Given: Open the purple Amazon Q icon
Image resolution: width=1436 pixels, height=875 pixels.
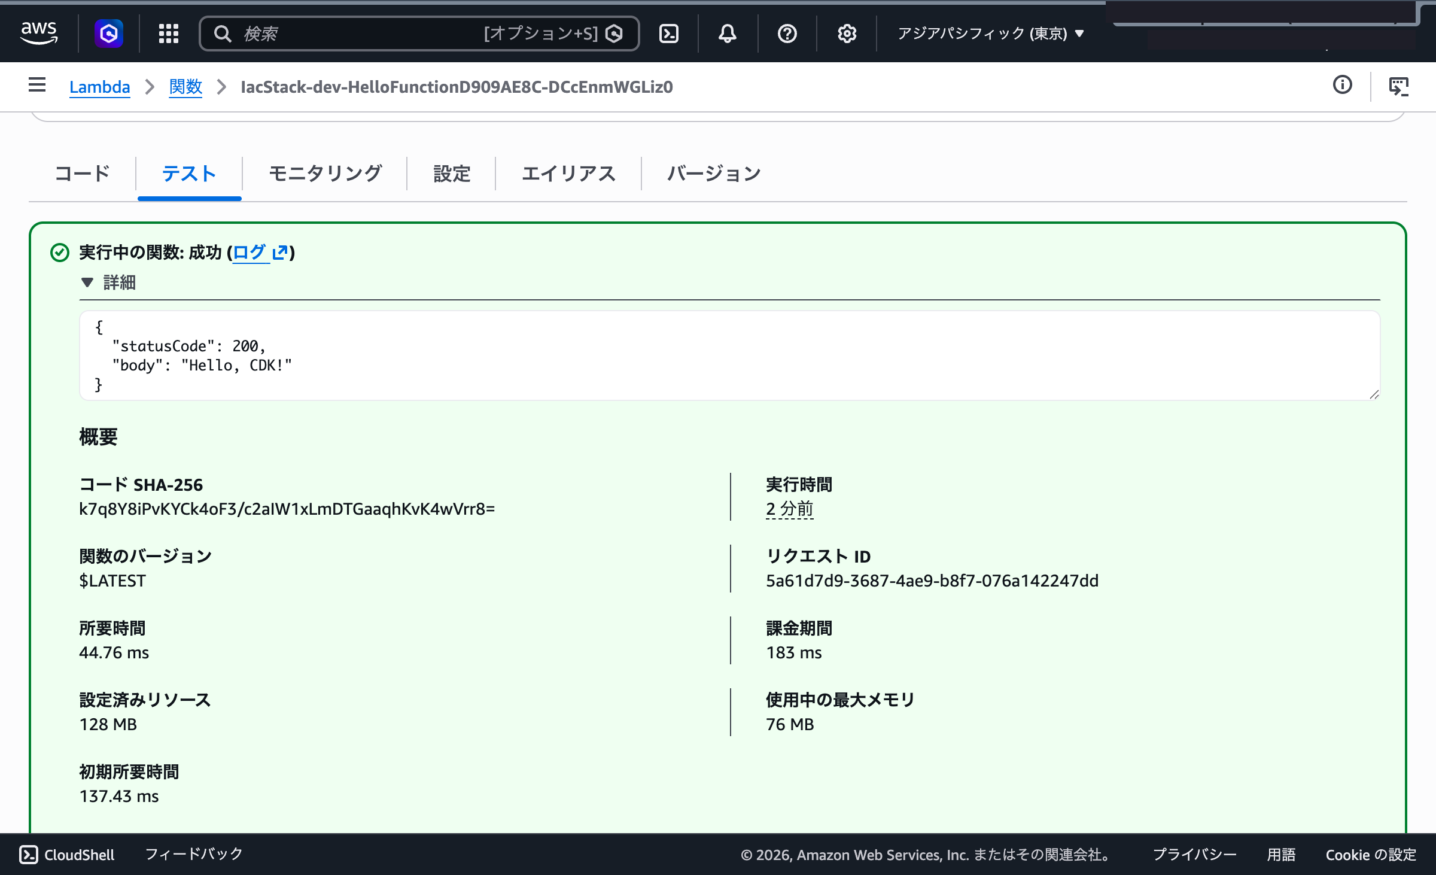Looking at the screenshot, I should pyautogui.click(x=109, y=34).
